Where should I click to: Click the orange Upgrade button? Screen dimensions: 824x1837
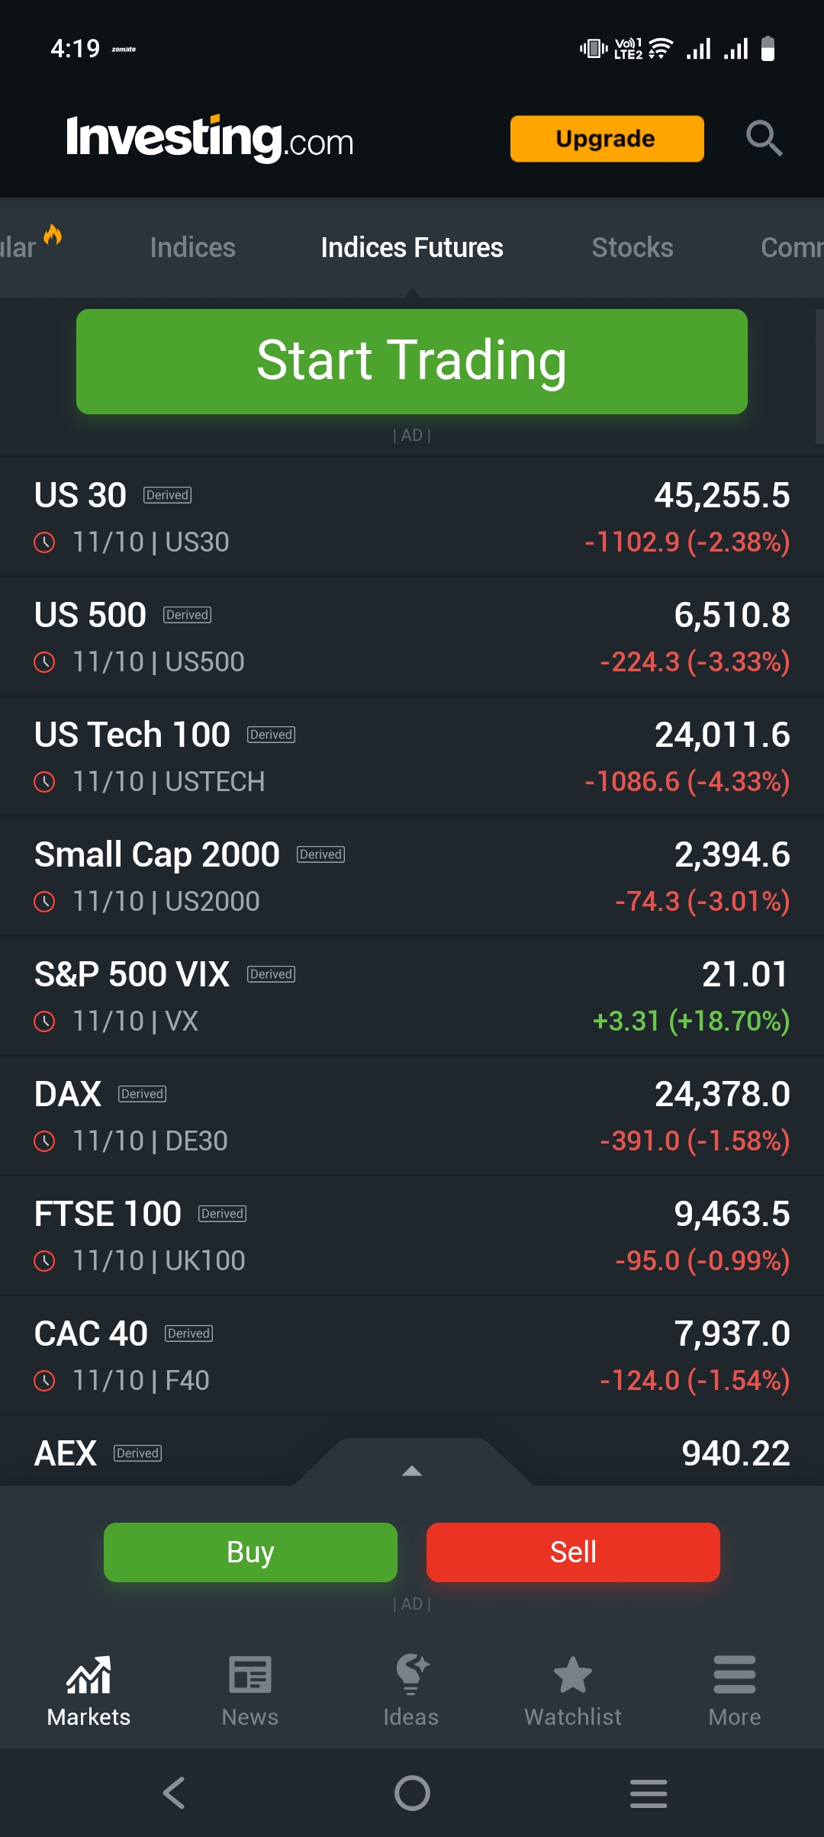click(x=607, y=139)
